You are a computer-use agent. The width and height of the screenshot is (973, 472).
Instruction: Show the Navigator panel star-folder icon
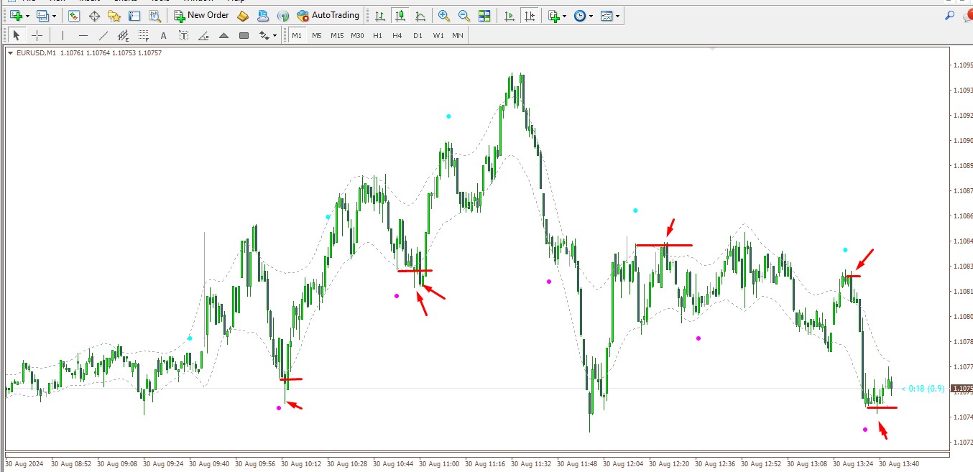click(x=114, y=15)
